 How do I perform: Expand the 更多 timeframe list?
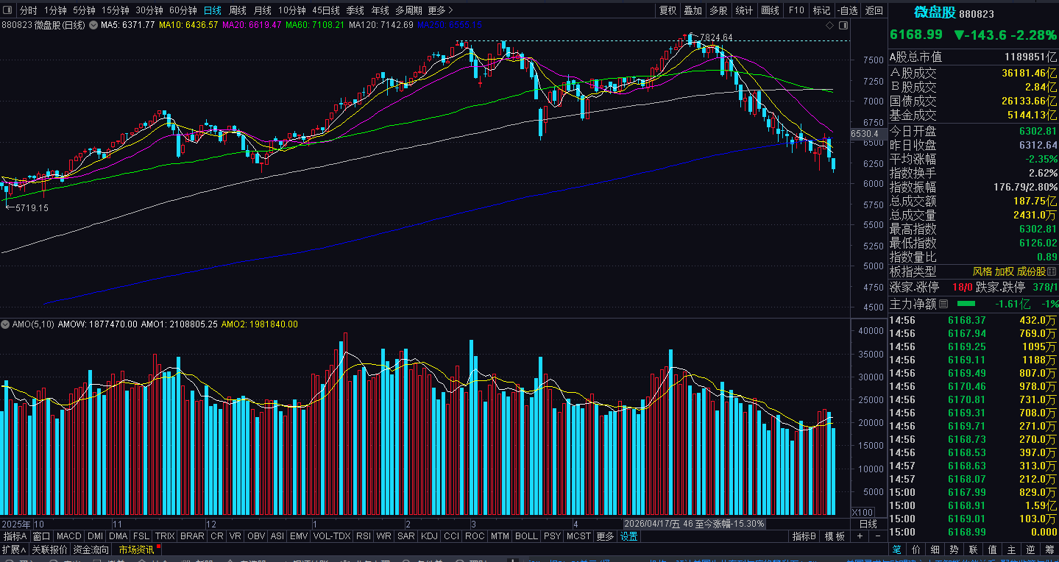coord(440,10)
